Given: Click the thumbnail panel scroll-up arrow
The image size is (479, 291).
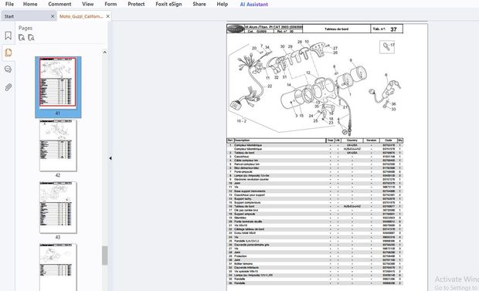Looking at the screenshot, I should point(105,52).
